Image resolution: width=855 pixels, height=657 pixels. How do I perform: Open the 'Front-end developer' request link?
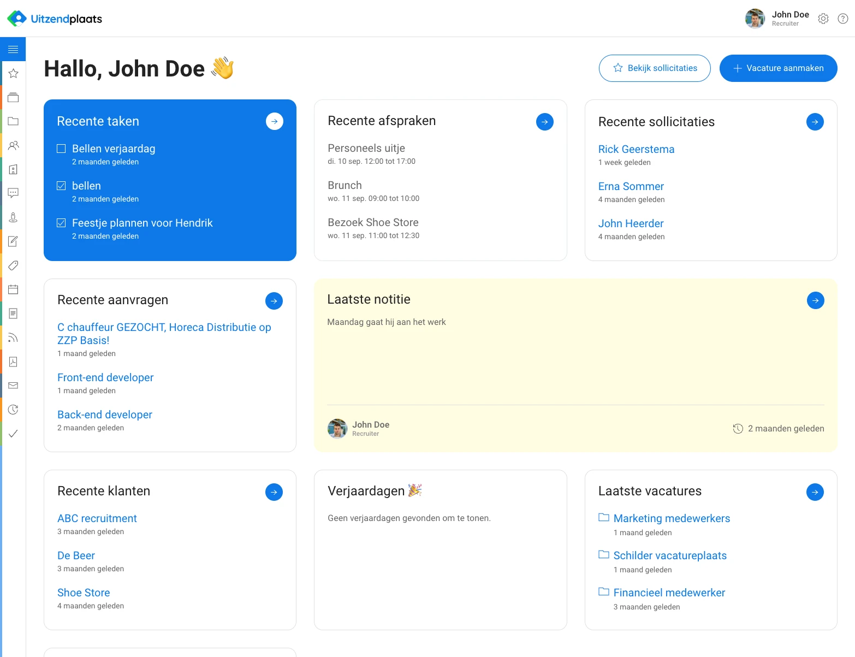point(105,377)
